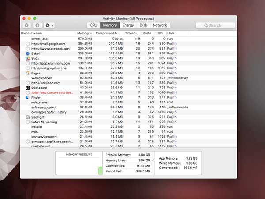Image resolution: width=265 pixels, height=199 pixels.
Task: Select the mds_stores process row
Action: pyautogui.click(x=128, y=103)
